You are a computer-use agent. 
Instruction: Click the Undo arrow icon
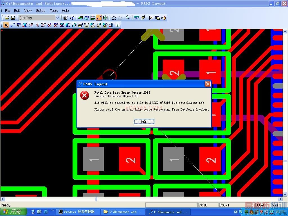pos(114,18)
